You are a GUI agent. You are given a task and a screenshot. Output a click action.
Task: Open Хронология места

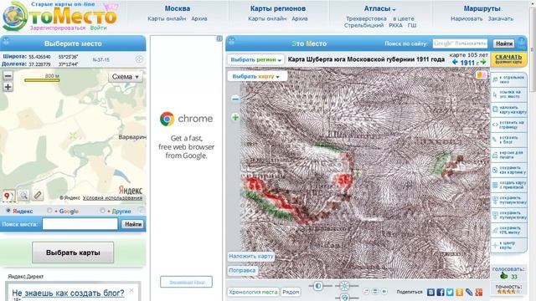pos(253,292)
